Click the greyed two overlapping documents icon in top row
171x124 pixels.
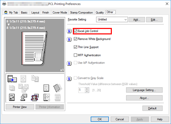pyautogui.click(x=35, y=78)
